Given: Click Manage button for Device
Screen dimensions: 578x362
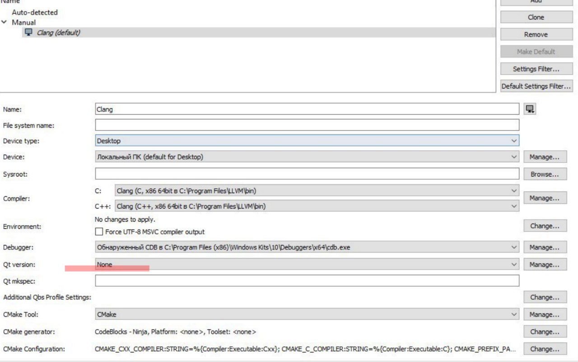Looking at the screenshot, I should [545, 157].
